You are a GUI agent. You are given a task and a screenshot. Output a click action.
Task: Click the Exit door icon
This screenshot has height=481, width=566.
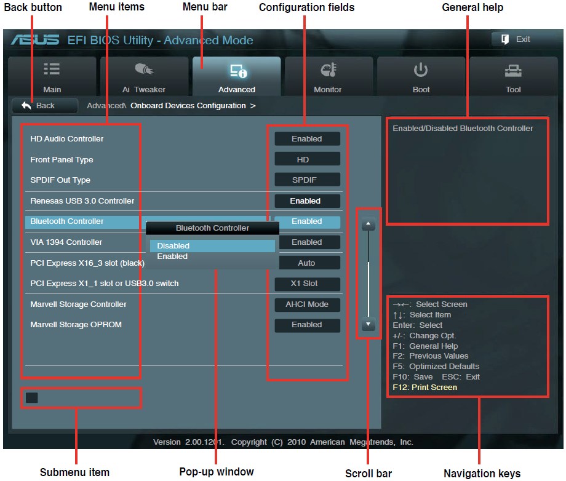(505, 39)
